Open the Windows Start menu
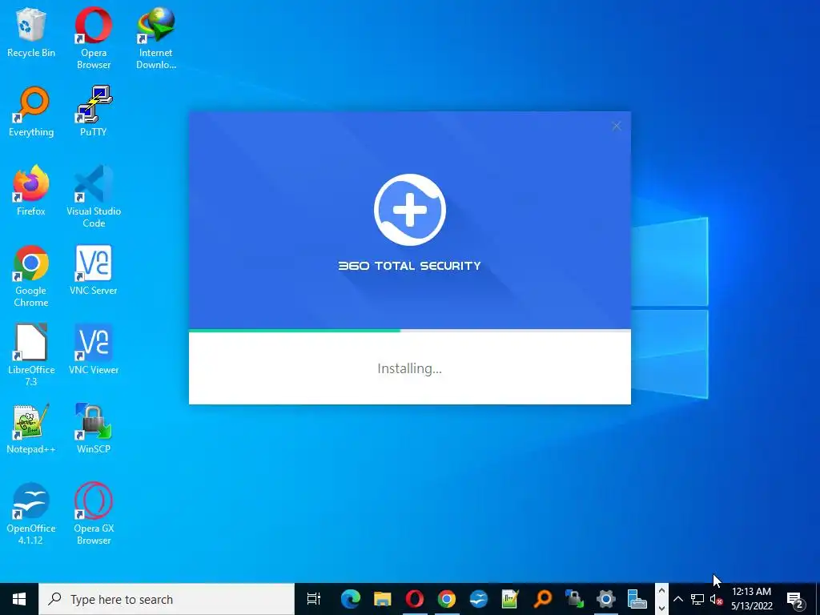820x615 pixels. (x=19, y=599)
